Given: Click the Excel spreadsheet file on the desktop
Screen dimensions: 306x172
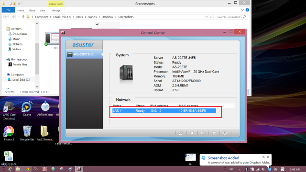Looking at the screenshot, I should coord(9,158).
